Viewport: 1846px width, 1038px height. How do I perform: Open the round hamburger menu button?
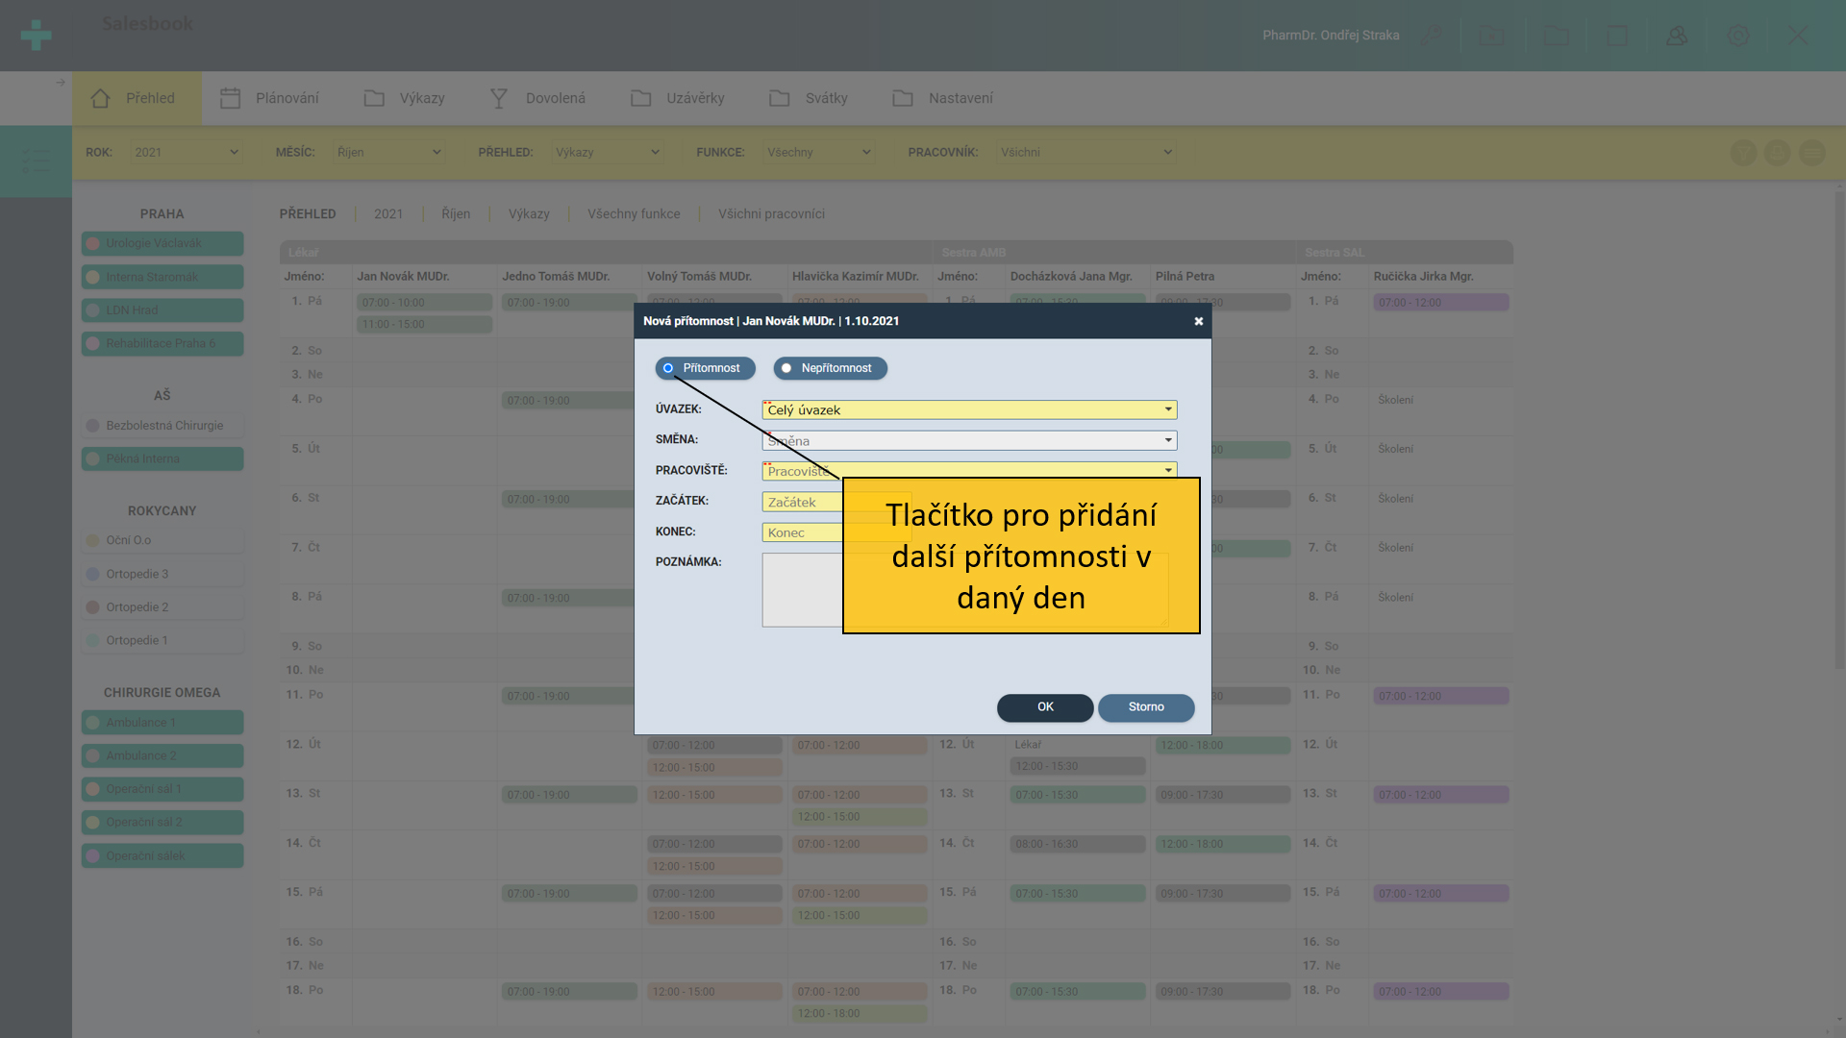click(x=1811, y=153)
